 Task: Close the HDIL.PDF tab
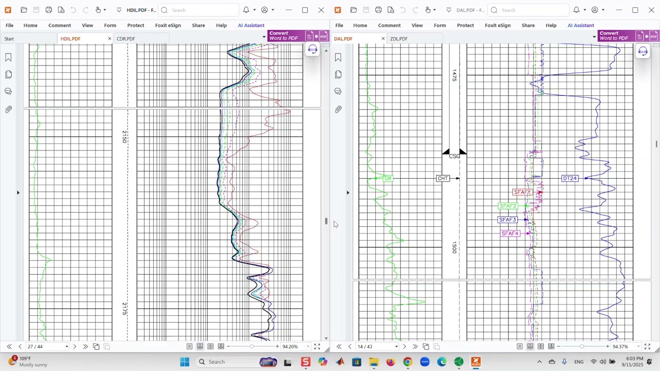click(109, 39)
